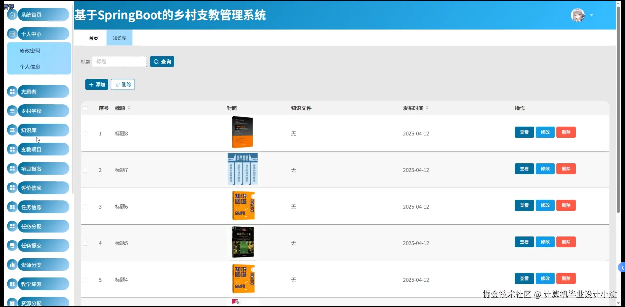This screenshot has width=625, height=307.
Task: Go to 乡村学校 in the sidebar
Action: [43, 111]
